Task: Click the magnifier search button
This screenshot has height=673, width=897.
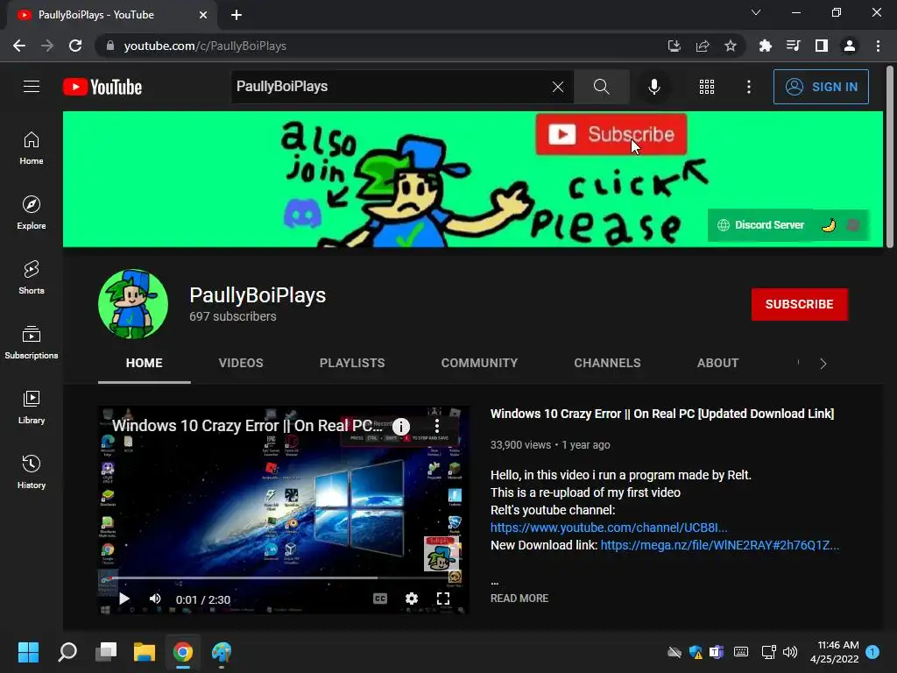Action: click(x=601, y=87)
